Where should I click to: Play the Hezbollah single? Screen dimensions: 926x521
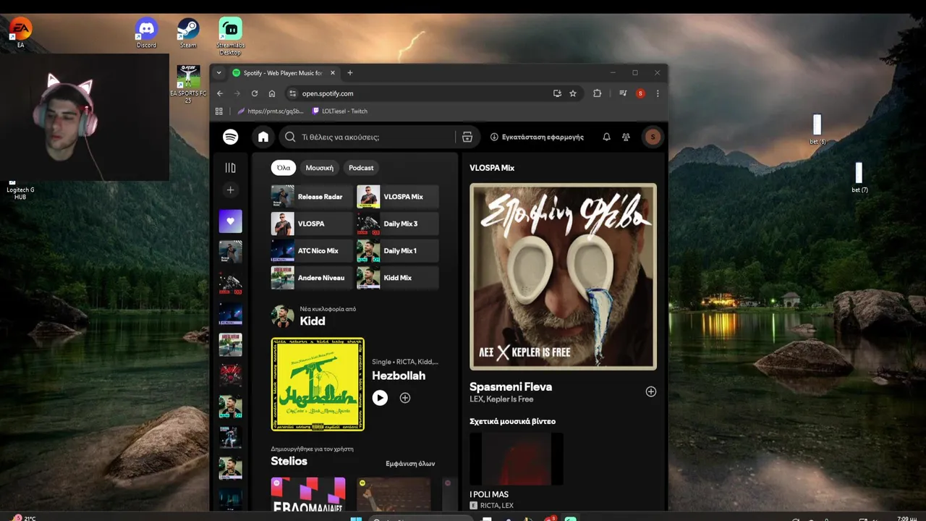380,398
